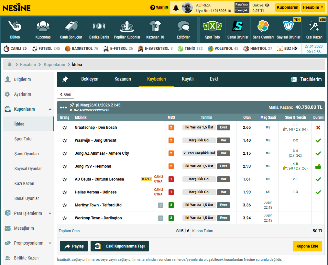Click the Kupona Ekle button
Screen dimensions: 328x265
point(307,246)
